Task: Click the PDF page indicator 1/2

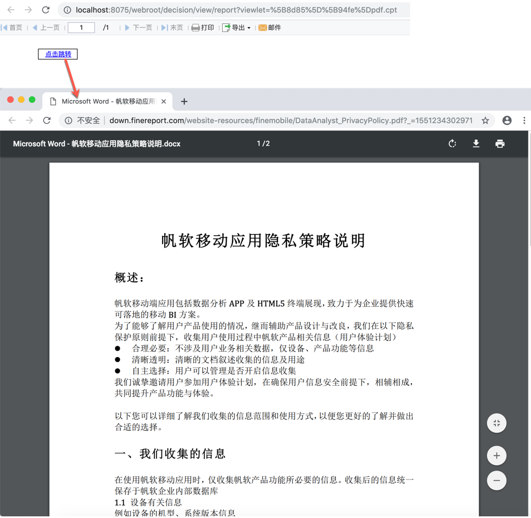Action: coord(263,144)
